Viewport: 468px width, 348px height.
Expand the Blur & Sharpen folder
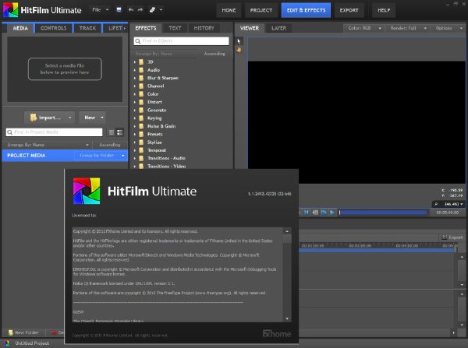(135, 78)
